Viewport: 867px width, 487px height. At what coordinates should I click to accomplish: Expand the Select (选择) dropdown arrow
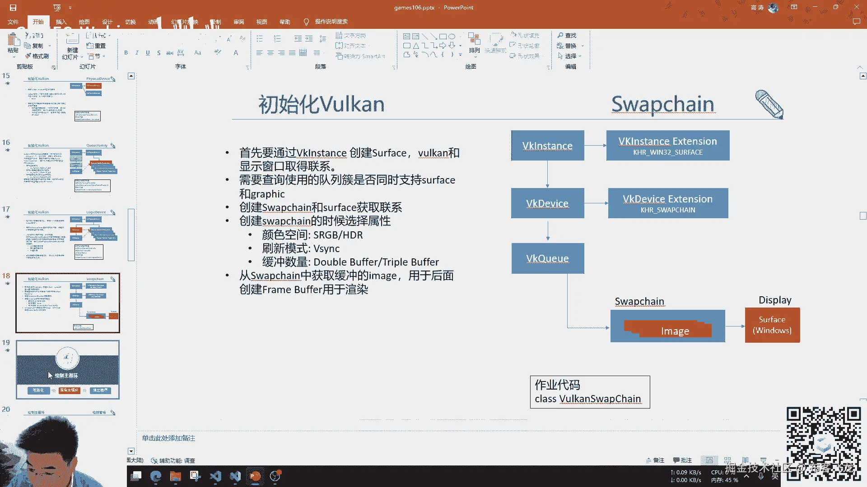pos(580,56)
